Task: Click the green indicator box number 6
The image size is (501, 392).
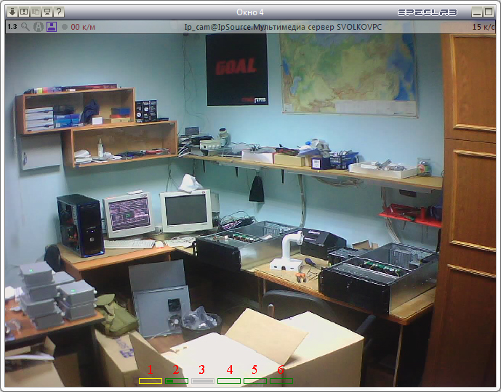Action: pyautogui.click(x=281, y=381)
